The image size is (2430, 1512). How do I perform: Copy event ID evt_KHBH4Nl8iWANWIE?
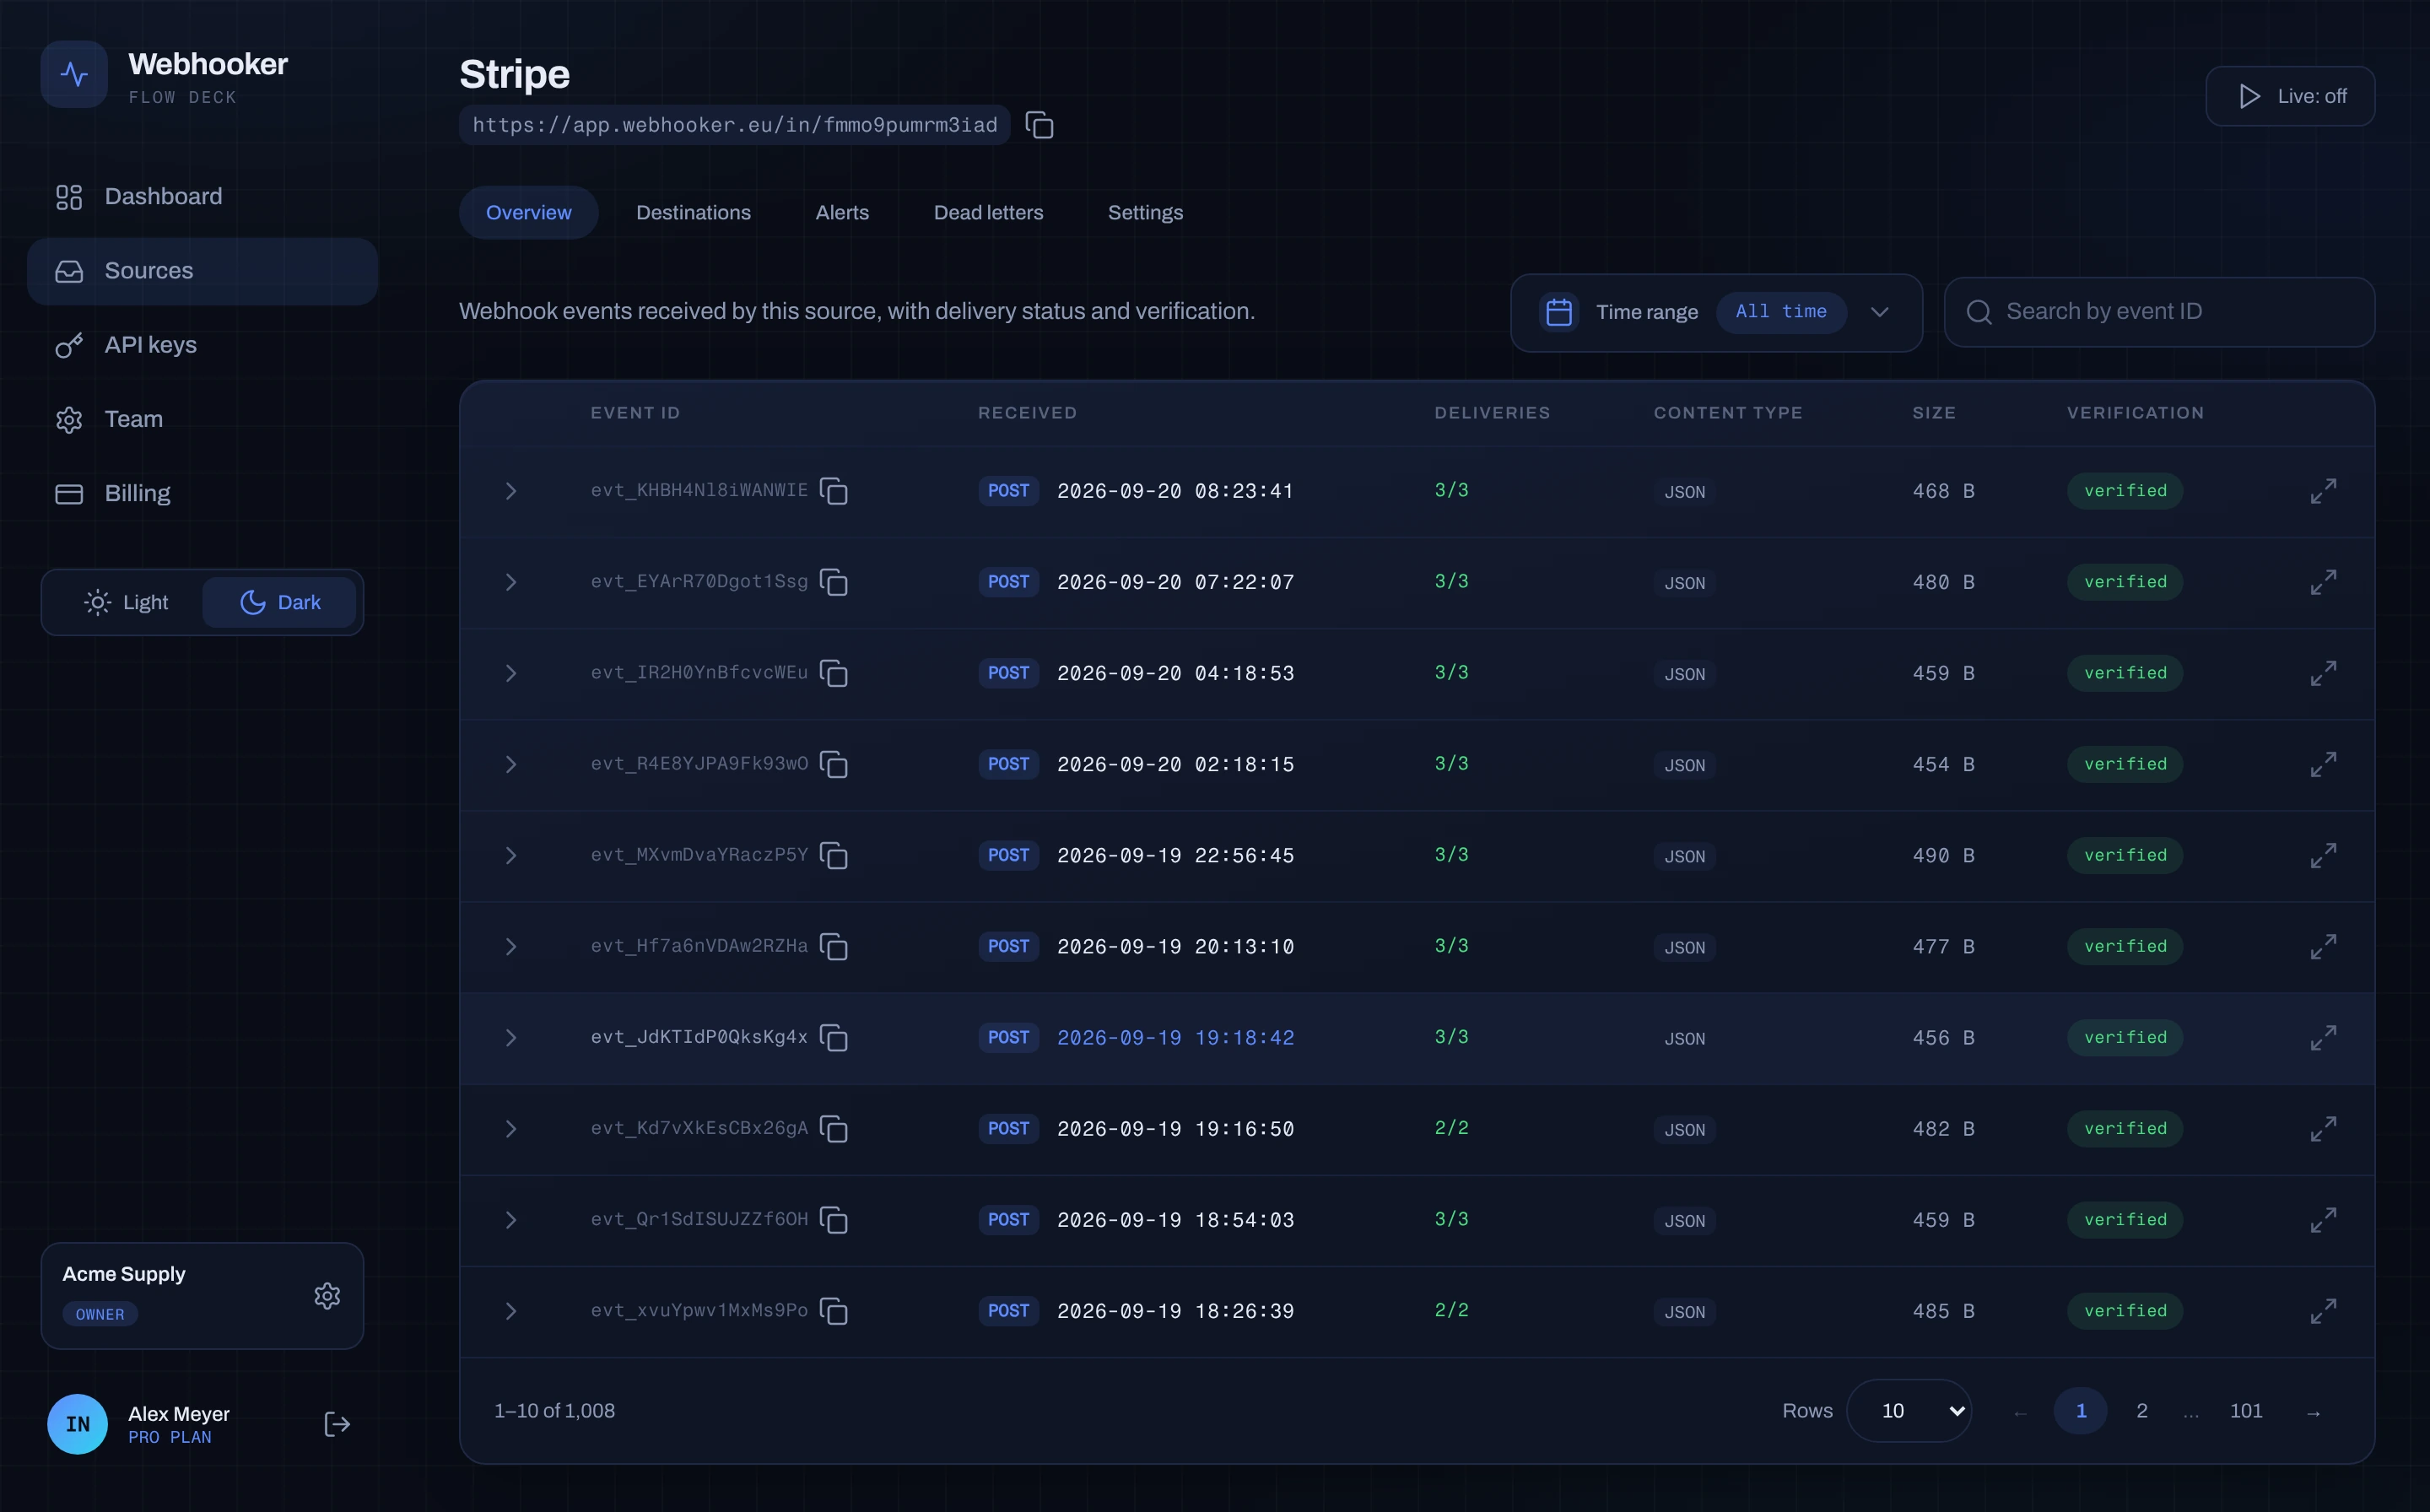pos(833,491)
